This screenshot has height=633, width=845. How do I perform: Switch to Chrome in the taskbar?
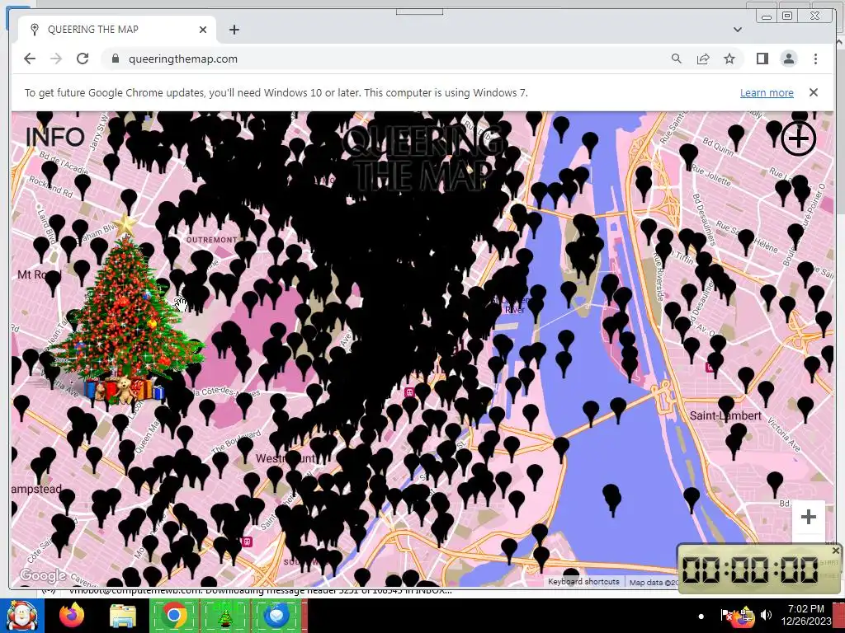(x=173, y=616)
